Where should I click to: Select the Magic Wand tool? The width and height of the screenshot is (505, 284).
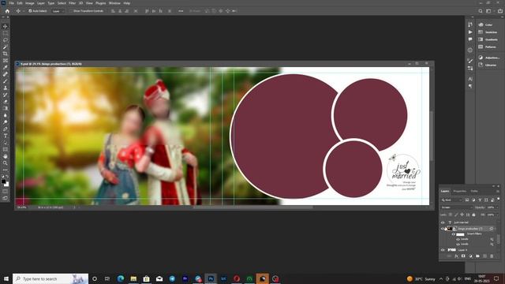click(x=6, y=47)
